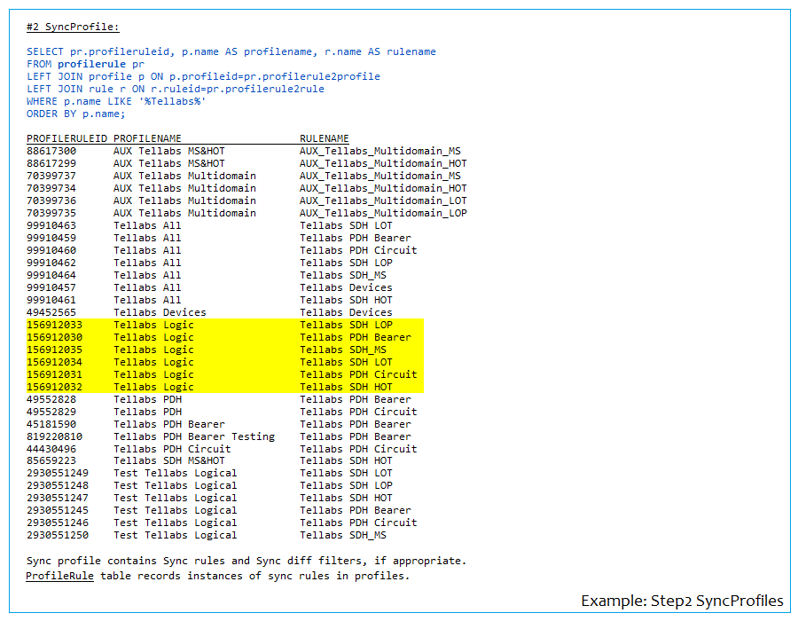Click profile rule ID 819220810
Screen dimensions: 798x621
tap(54, 436)
